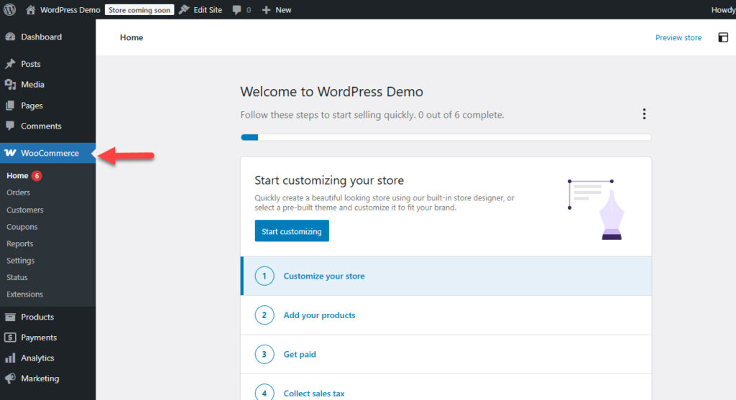Toggle the activity panel layout icon
This screenshot has height=400, width=736.
click(x=723, y=37)
